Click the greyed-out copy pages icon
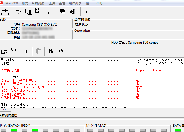 point(38,51)
